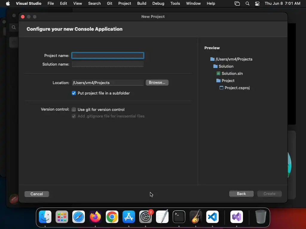Open Control Center in menu bar
Image resolution: width=306 pixels, height=229 pixels.
coord(257,4)
